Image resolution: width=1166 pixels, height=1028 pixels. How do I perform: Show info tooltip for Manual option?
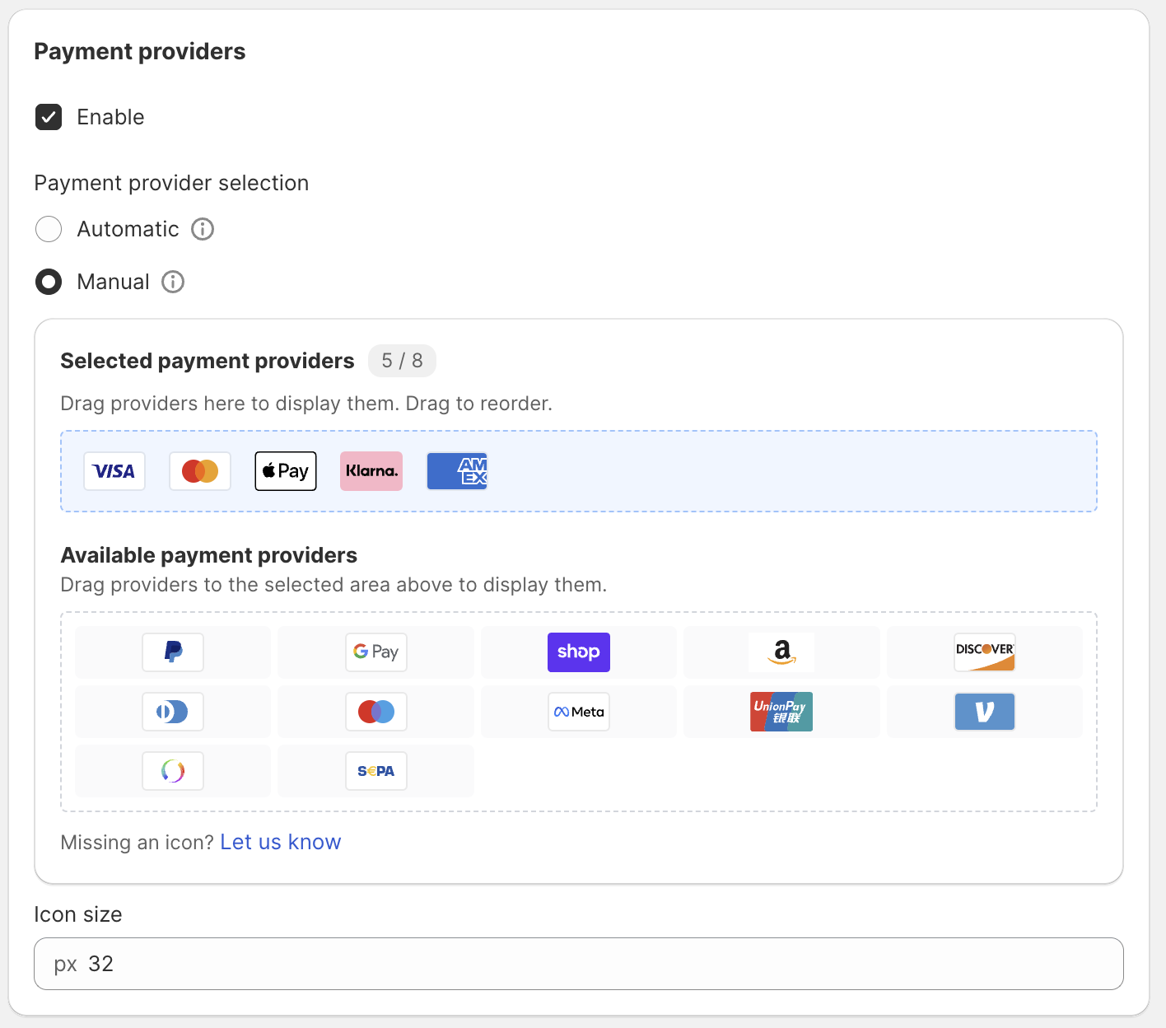[x=173, y=282]
